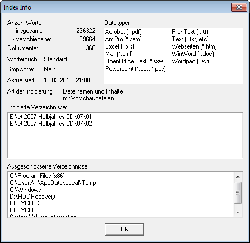Viewport: 250px width, 243px height.
Task: Click WinWord (*.doc) file type
Action: 193,54
